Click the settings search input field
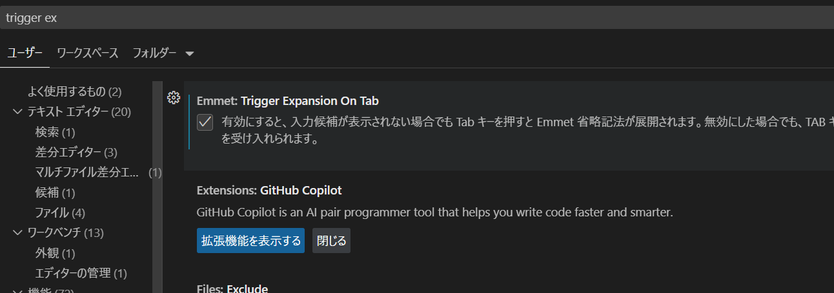Viewport: 834px width, 293px height. coord(413,18)
